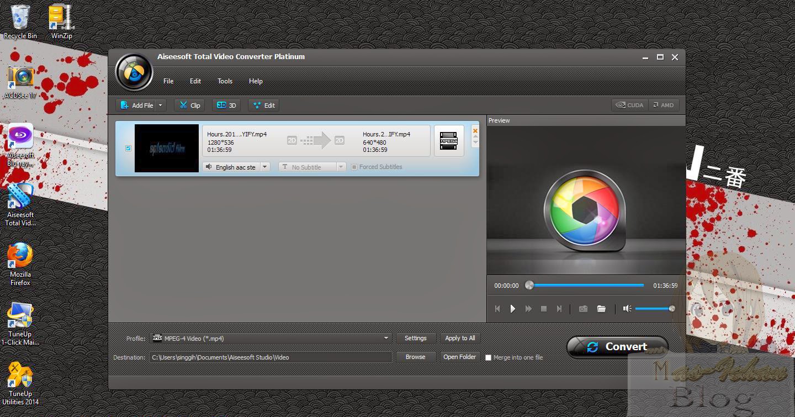The width and height of the screenshot is (795, 417).
Task: Toggle AMD acceleration
Action: click(x=663, y=105)
